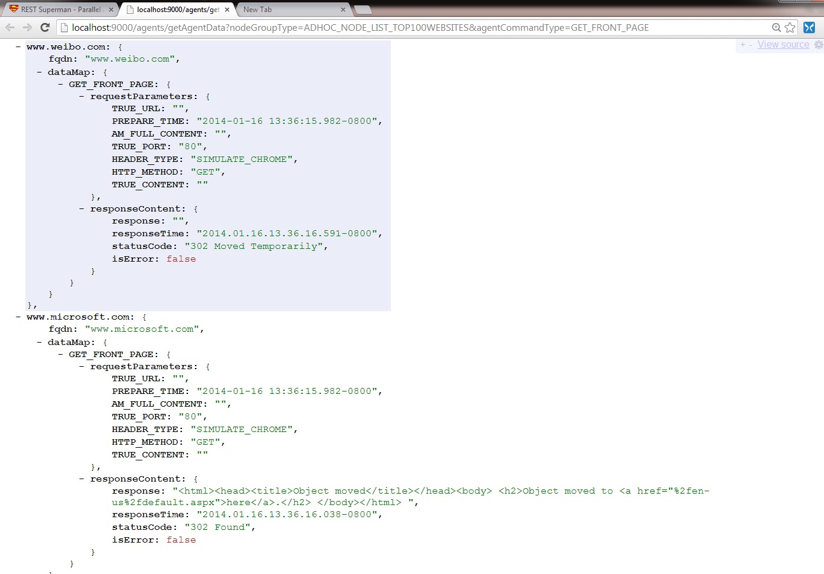Click microsoft statusCode "302 Found"
This screenshot has height=574, width=824.
(217, 527)
